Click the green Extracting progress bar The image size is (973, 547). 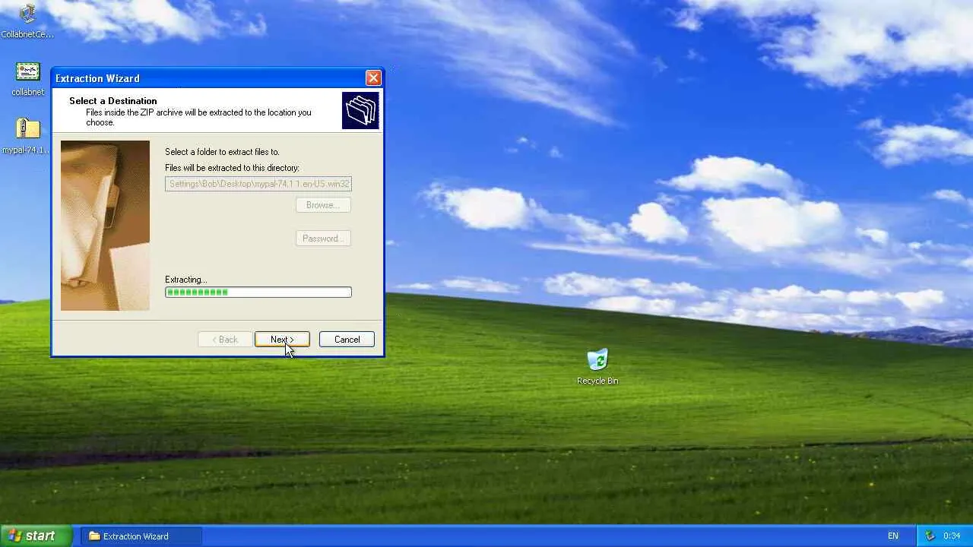(x=258, y=292)
